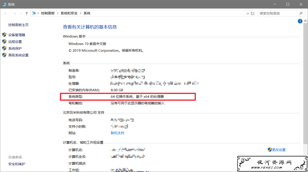Click the Forward navigation arrow
Image resolution: width=308 pixels, height=172 pixels.
14,13
